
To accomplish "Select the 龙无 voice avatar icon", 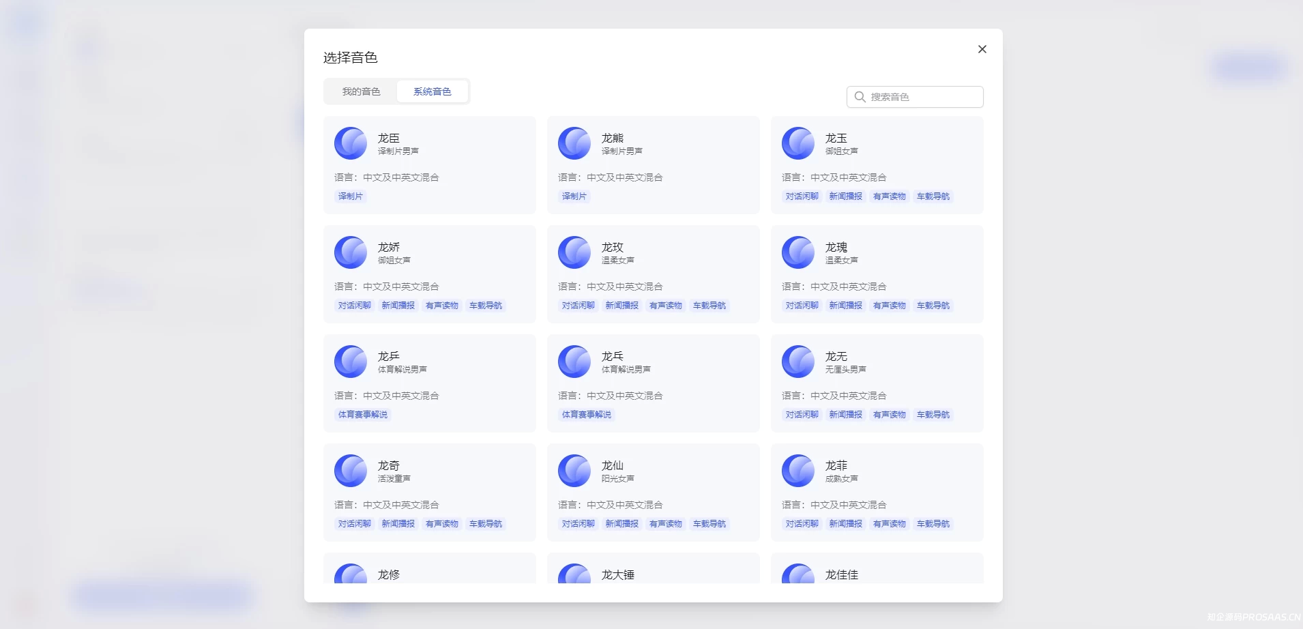I will point(798,362).
